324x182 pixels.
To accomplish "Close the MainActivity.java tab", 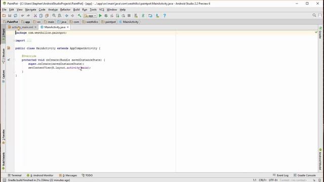I will coord(68,27).
